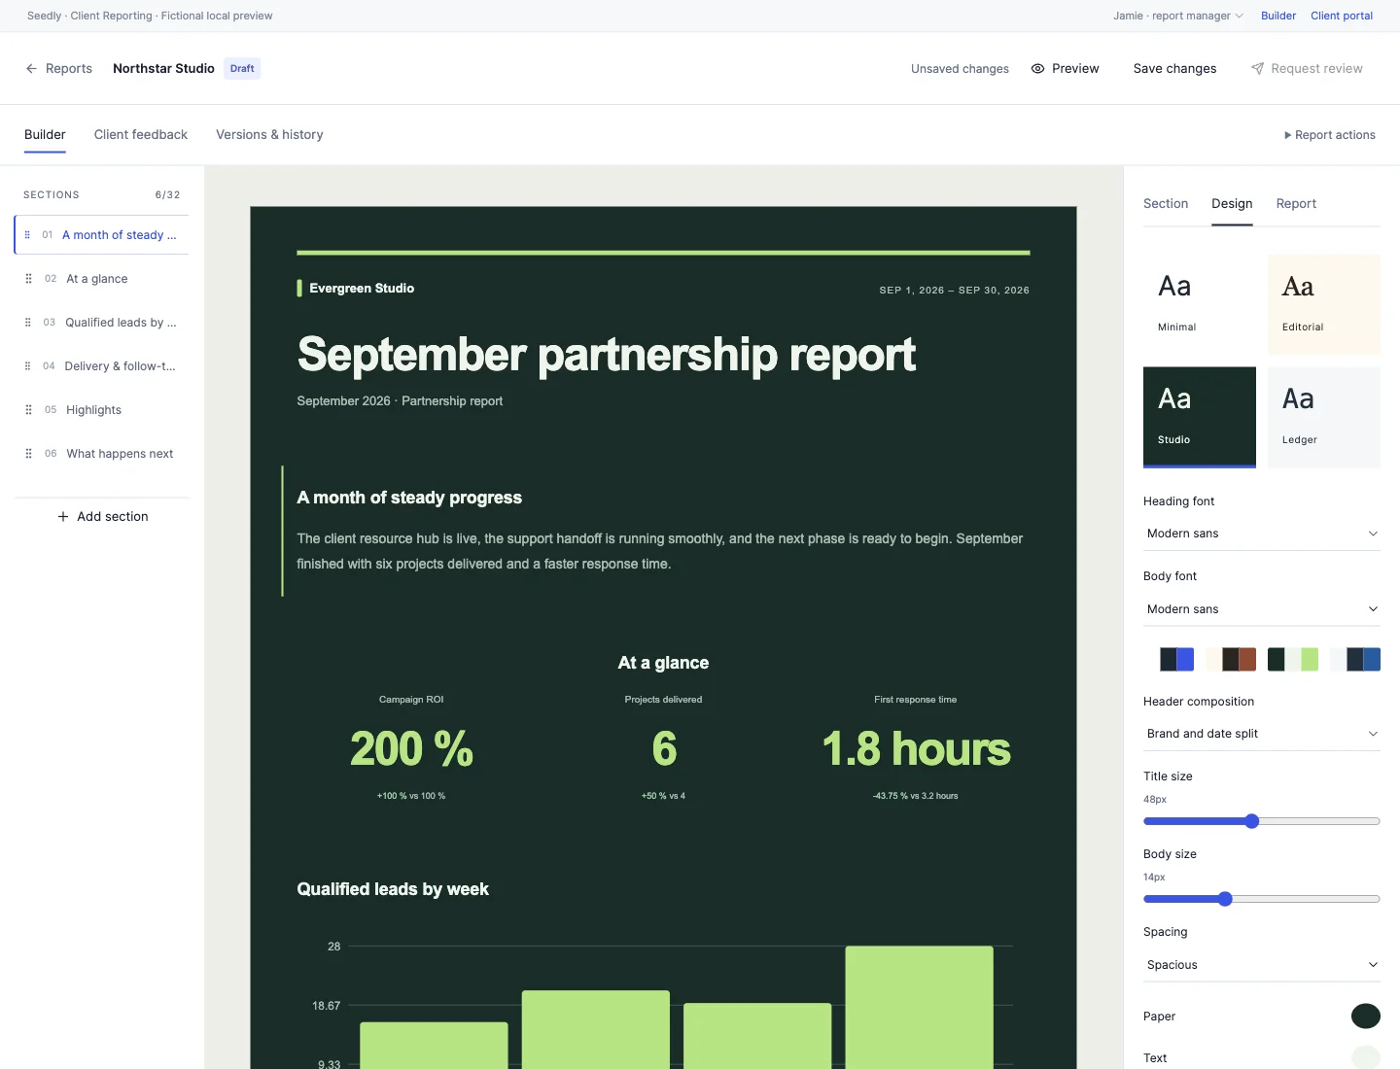Choose the Studio theme card

click(x=1200, y=417)
